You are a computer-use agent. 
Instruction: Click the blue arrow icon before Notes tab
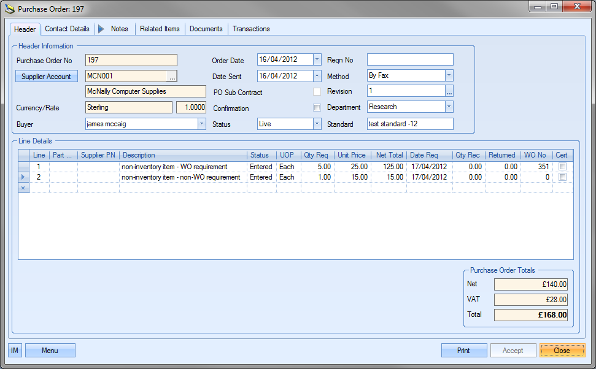point(101,29)
